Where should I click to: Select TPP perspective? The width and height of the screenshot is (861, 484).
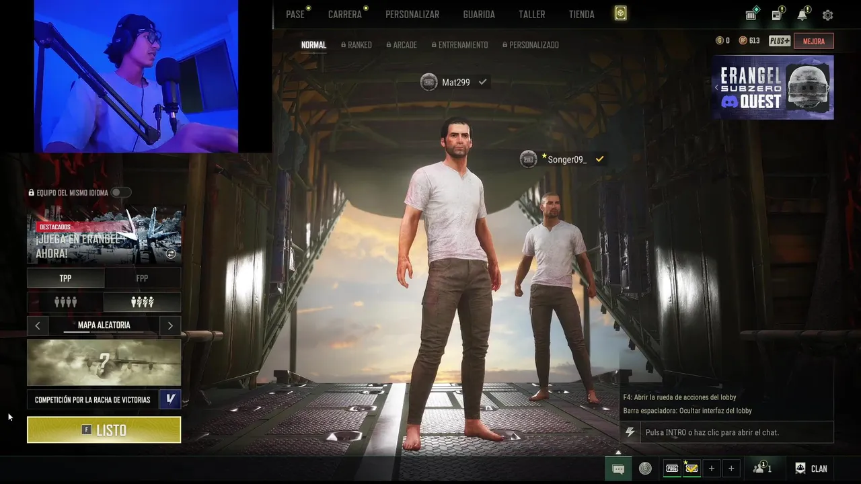[x=65, y=278]
